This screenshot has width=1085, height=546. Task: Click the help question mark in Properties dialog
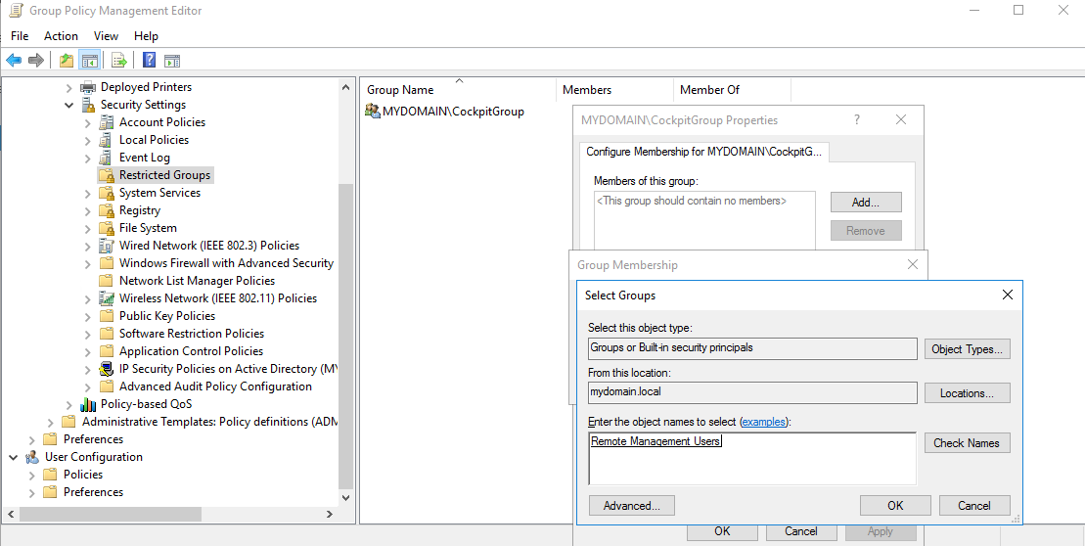click(857, 119)
